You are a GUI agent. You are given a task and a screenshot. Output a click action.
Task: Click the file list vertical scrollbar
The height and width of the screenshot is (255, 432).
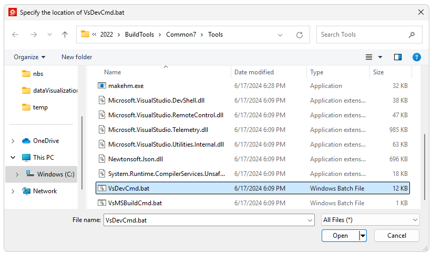click(x=425, y=167)
